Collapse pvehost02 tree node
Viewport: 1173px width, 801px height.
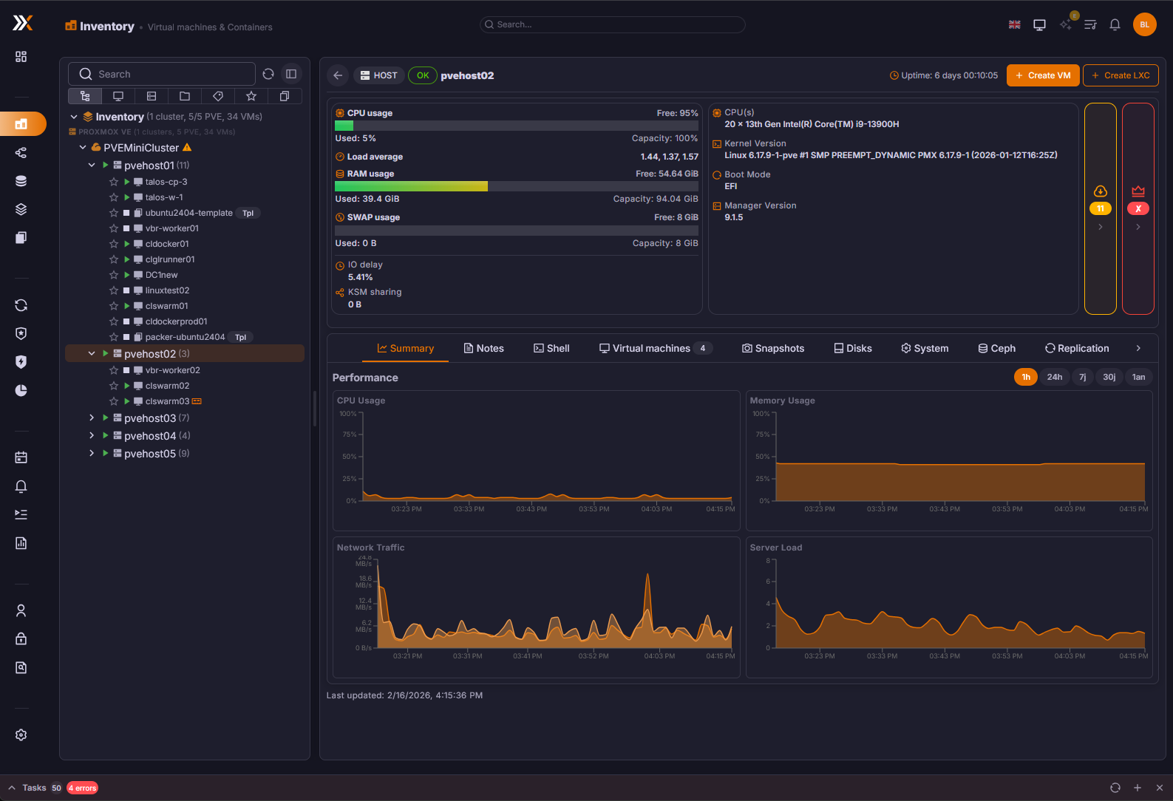click(x=92, y=354)
